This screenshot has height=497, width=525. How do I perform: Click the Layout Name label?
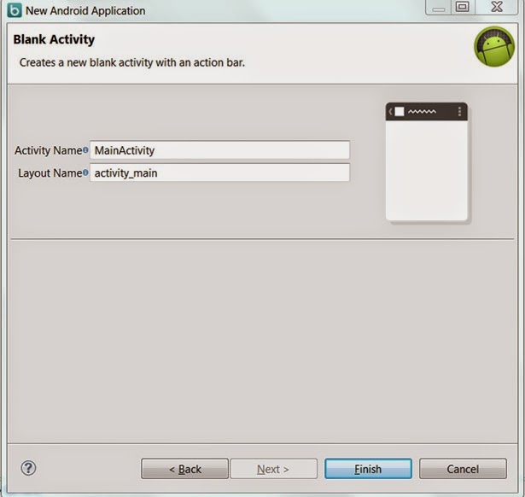(50, 173)
